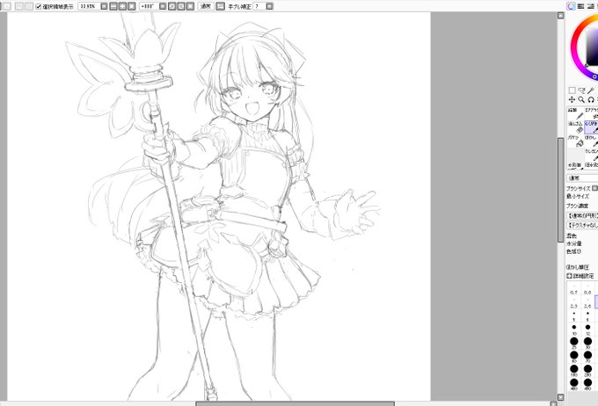The width and height of the screenshot is (598, 406).
Task: Choose brush size 10
Action: click(x=574, y=330)
